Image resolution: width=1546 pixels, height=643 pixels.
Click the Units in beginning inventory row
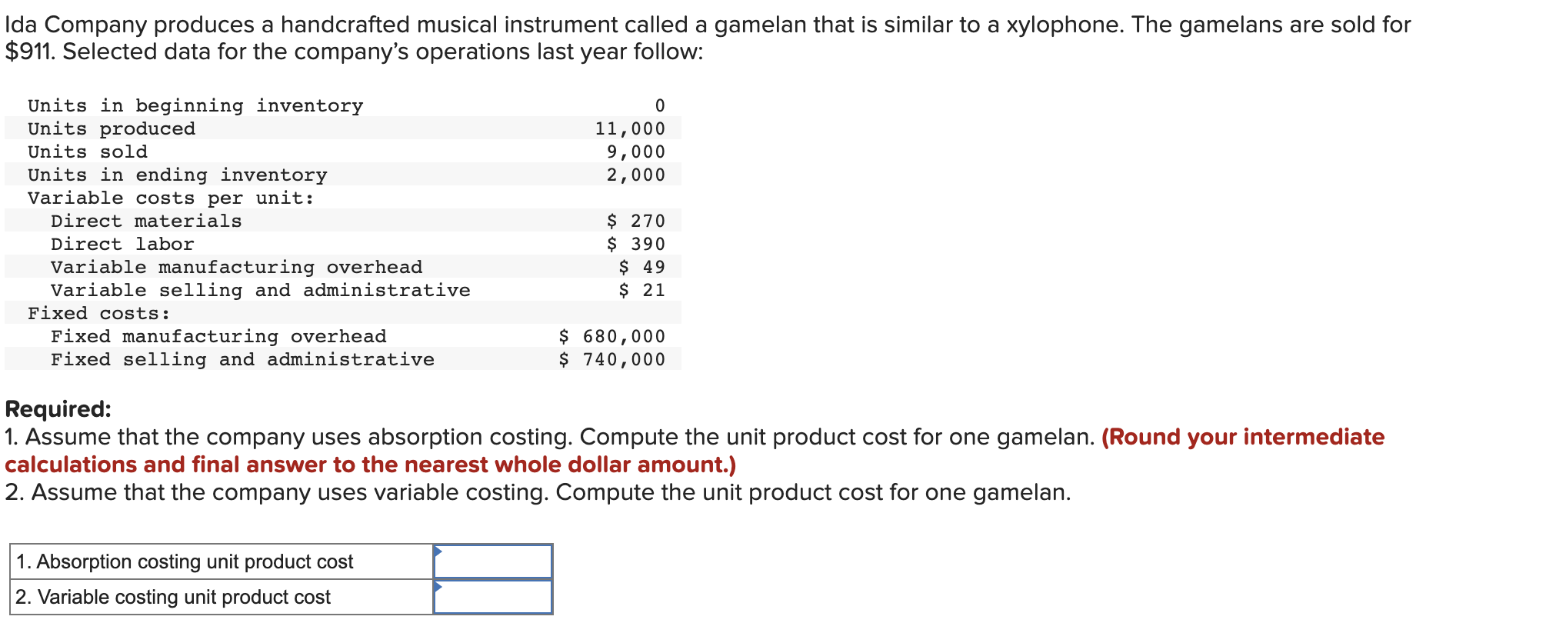343,105
